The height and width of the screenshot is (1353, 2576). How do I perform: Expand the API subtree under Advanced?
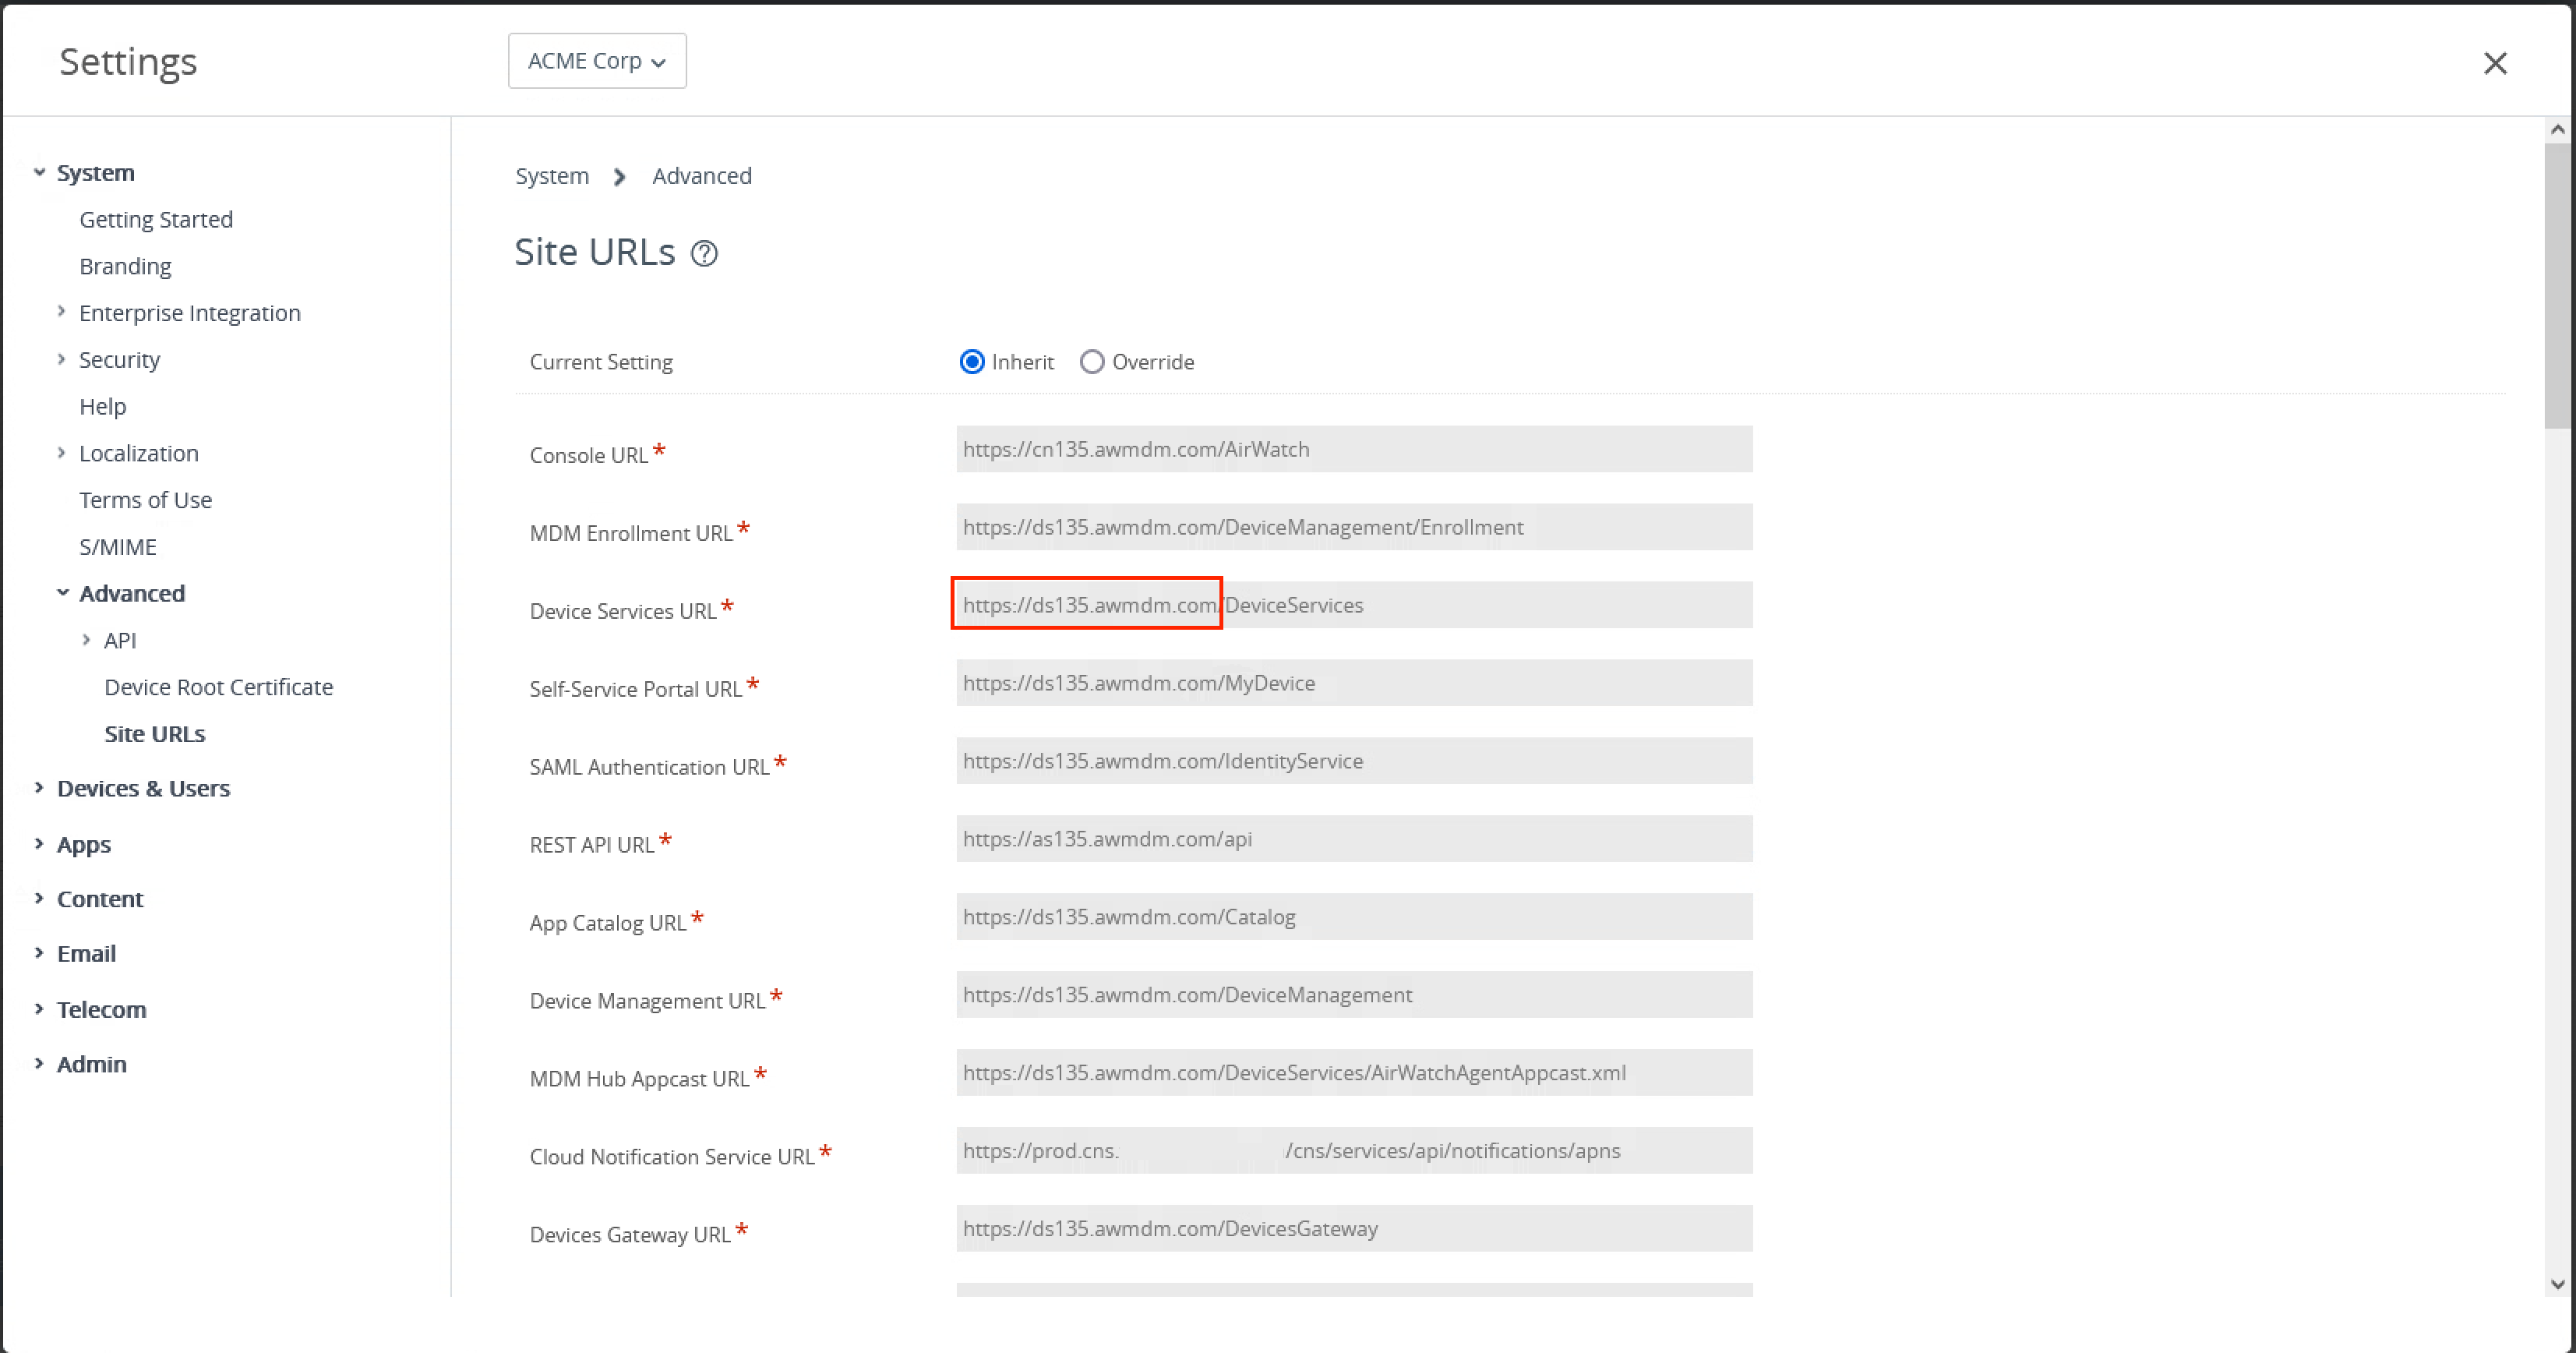point(87,640)
